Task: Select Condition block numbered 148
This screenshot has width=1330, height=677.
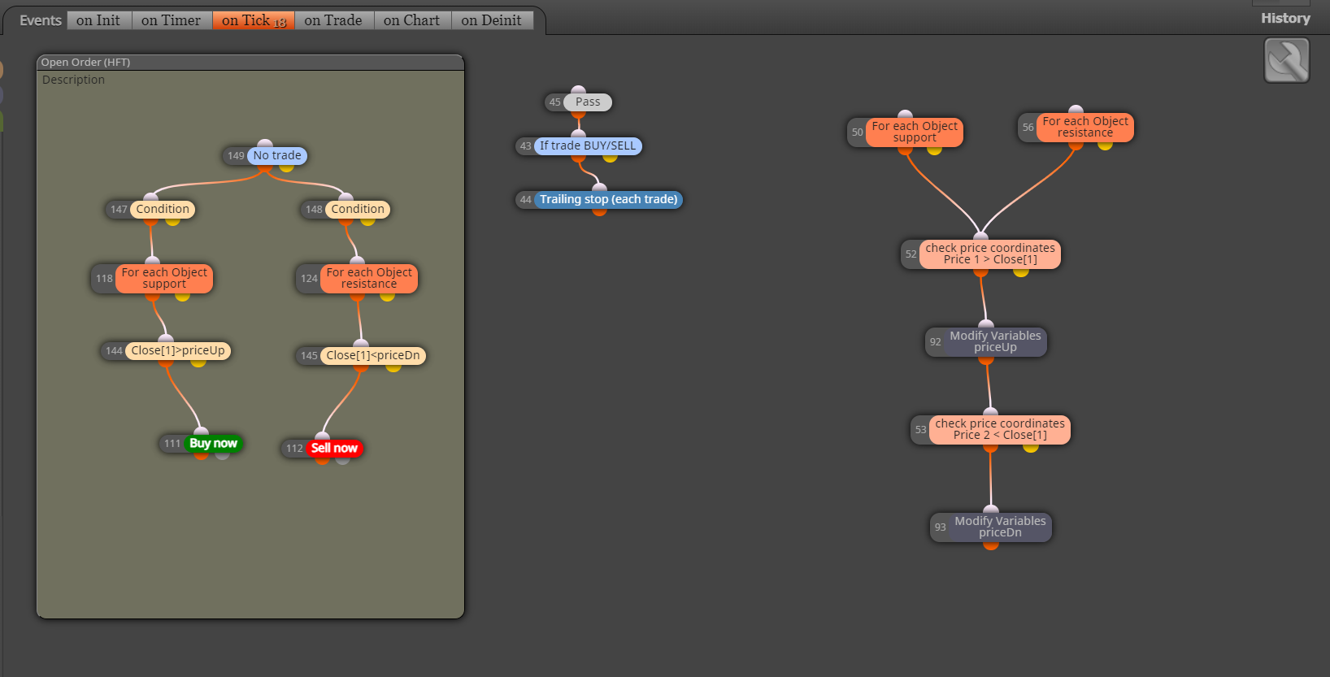Action: [358, 209]
